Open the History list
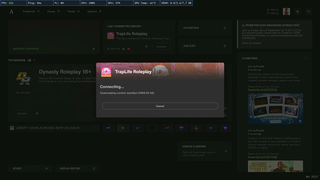Viewport: 320px width, 180px height. pyautogui.click(x=204, y=46)
